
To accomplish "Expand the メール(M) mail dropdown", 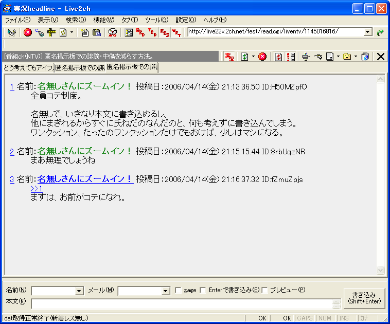I will (166, 291).
